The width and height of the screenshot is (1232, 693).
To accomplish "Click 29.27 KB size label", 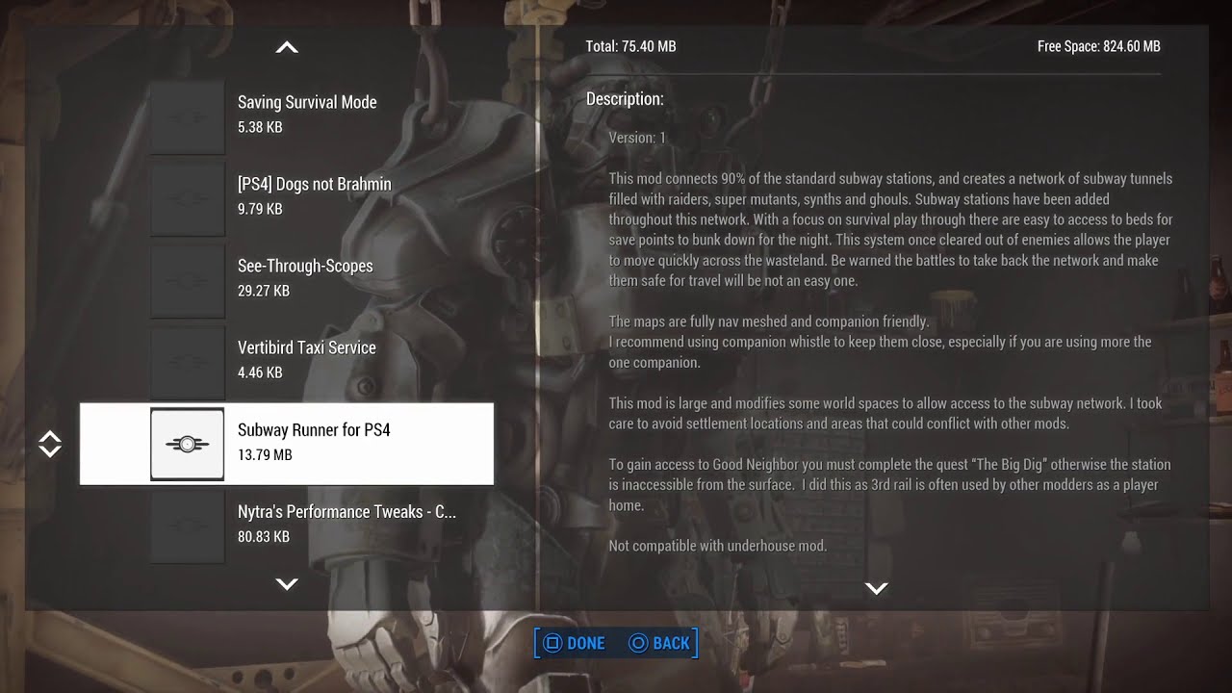I will pyautogui.click(x=264, y=291).
